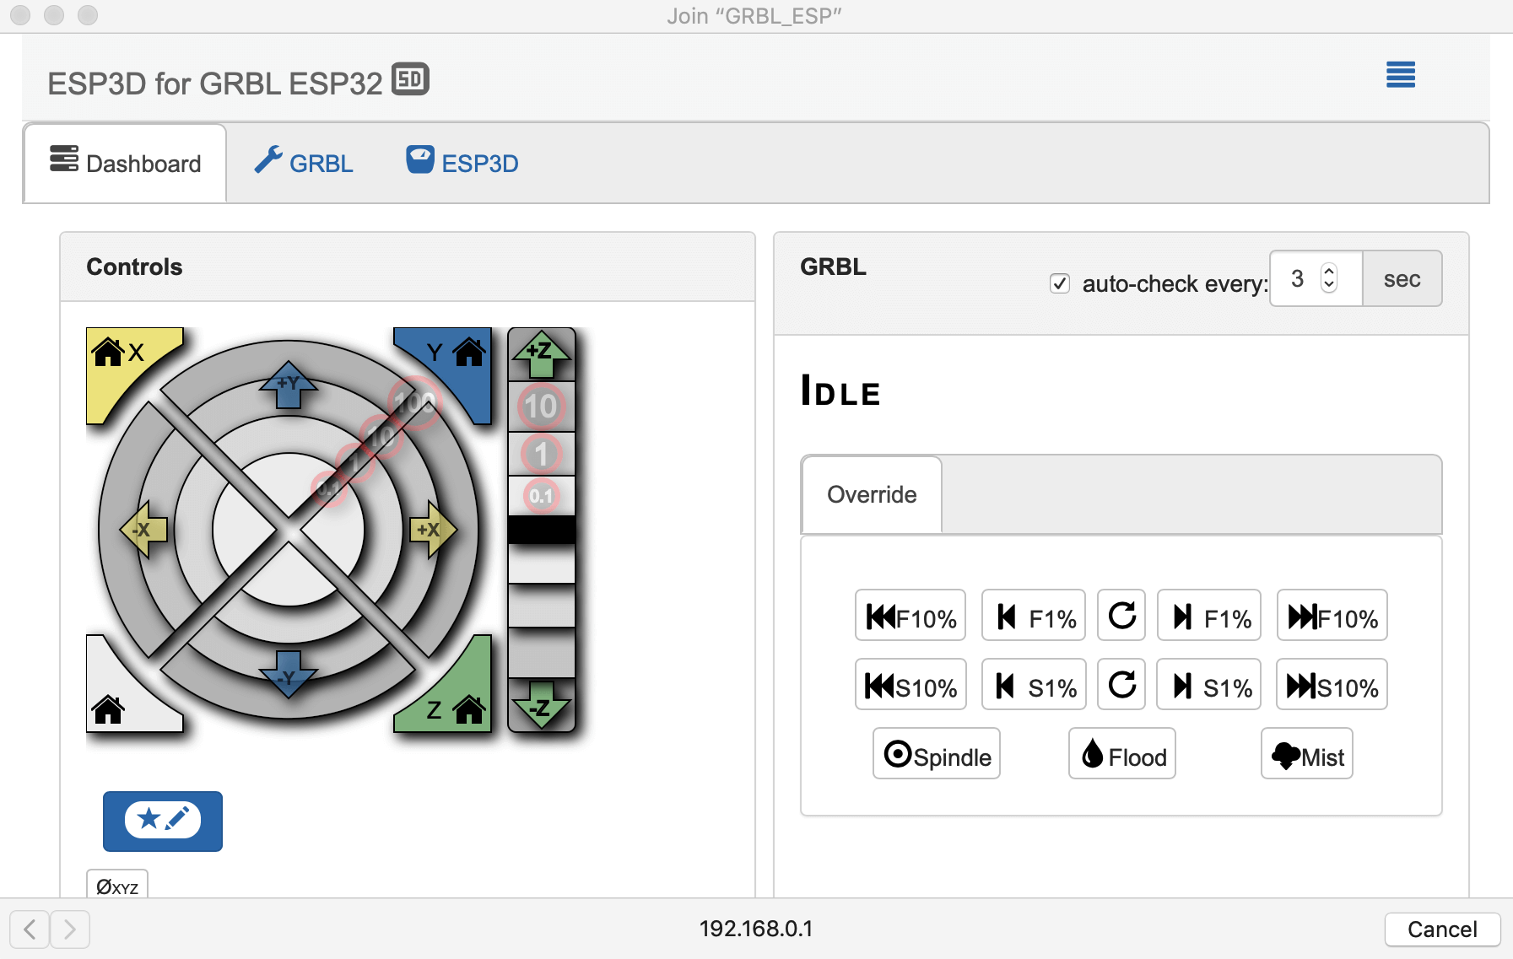Decrease spindle speed by 10%
Viewport: 1513px width, 959px height.
[x=911, y=685]
